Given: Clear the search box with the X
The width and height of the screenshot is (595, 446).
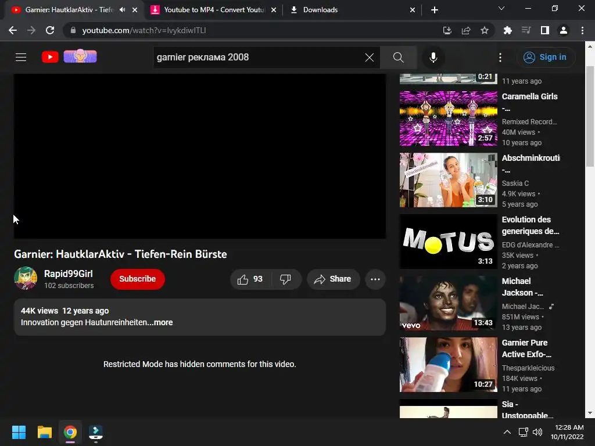Looking at the screenshot, I should (369, 57).
